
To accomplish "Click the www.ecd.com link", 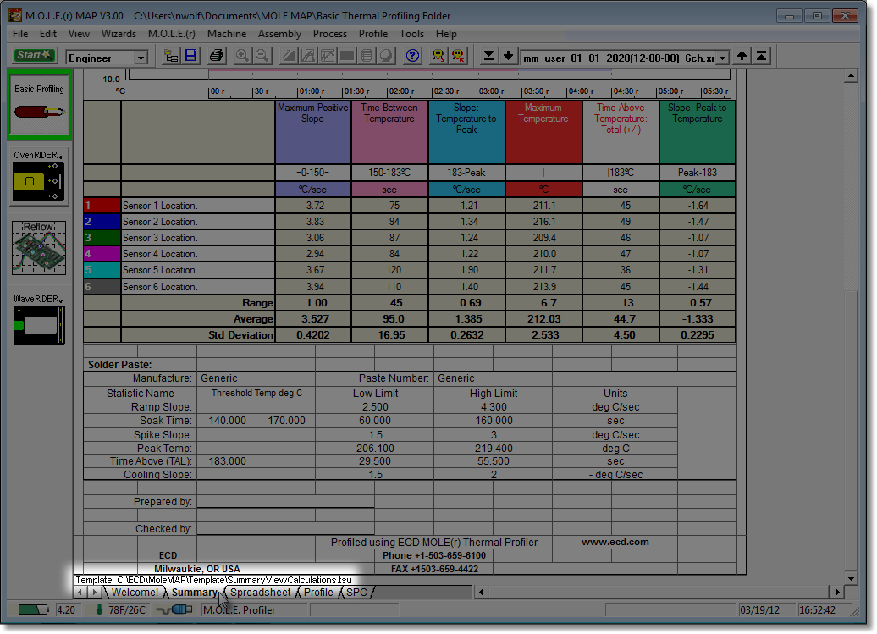I will click(x=615, y=542).
